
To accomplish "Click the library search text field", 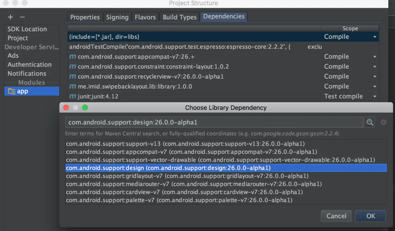I will point(213,122).
